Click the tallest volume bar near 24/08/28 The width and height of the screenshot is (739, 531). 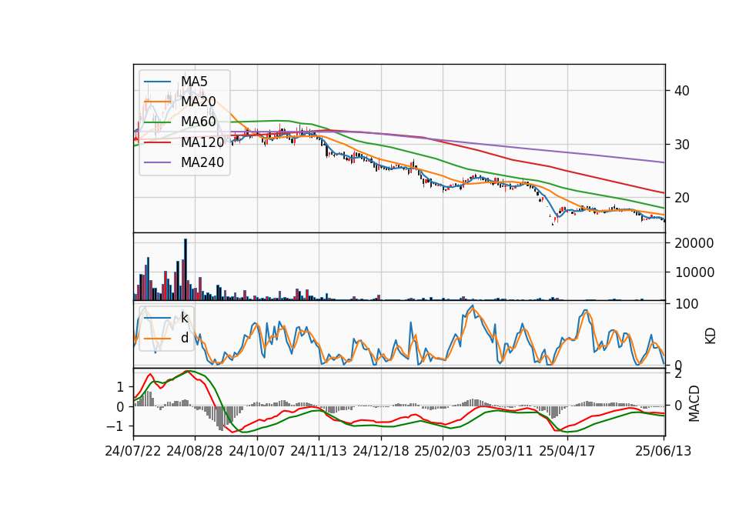pos(186,269)
